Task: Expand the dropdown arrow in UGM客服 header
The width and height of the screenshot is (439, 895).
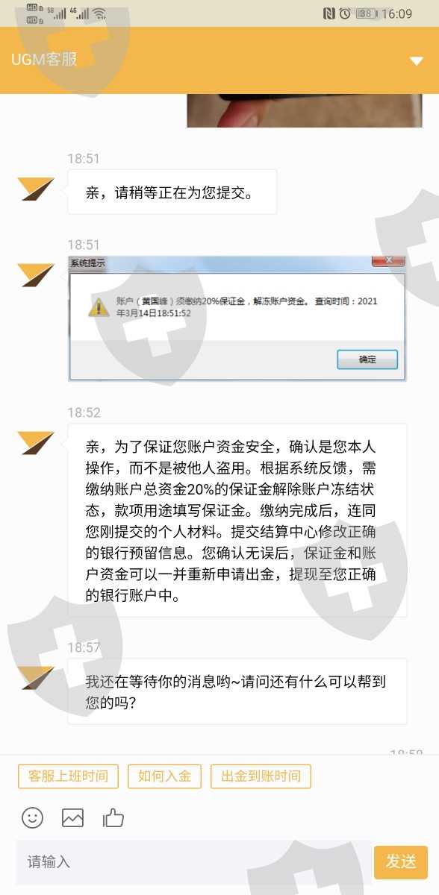Action: (x=417, y=60)
